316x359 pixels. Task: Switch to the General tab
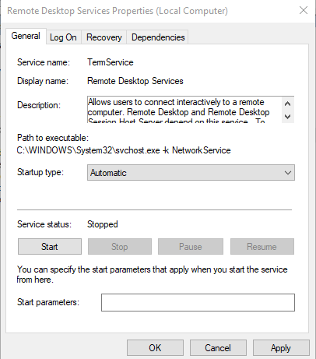26,36
